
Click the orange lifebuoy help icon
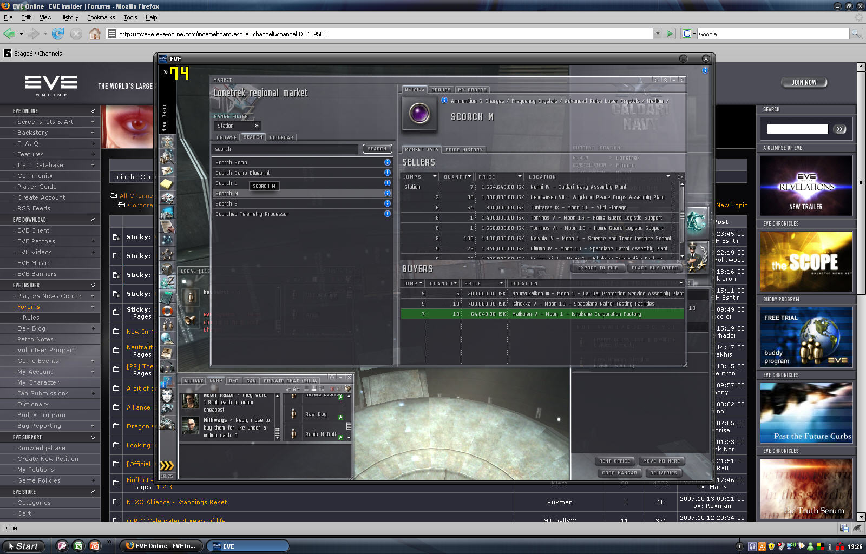[x=167, y=311]
